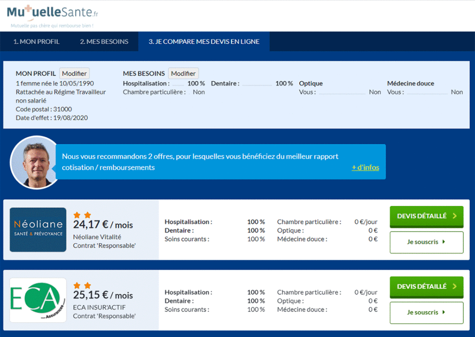The height and width of the screenshot is (337, 475).
Task: Click the ECA Assurances logo
Action: pyautogui.click(x=38, y=300)
